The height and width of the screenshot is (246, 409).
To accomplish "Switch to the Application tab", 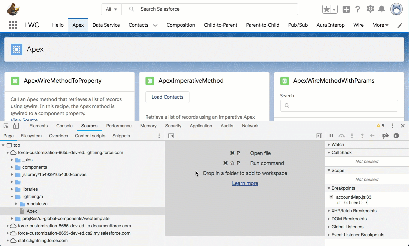I will (201, 126).
